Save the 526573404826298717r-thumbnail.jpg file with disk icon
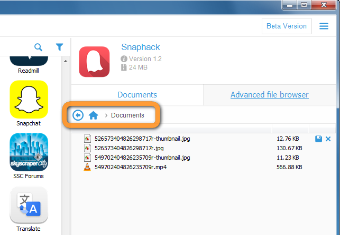This screenshot has width=340, height=235. (318, 139)
